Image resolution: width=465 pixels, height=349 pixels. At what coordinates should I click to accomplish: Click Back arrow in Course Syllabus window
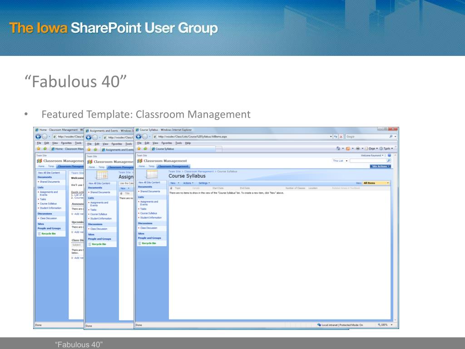coord(139,136)
